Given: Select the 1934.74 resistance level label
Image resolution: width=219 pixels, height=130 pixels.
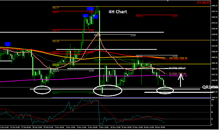Looking at the screenshot, I should (56, 30).
